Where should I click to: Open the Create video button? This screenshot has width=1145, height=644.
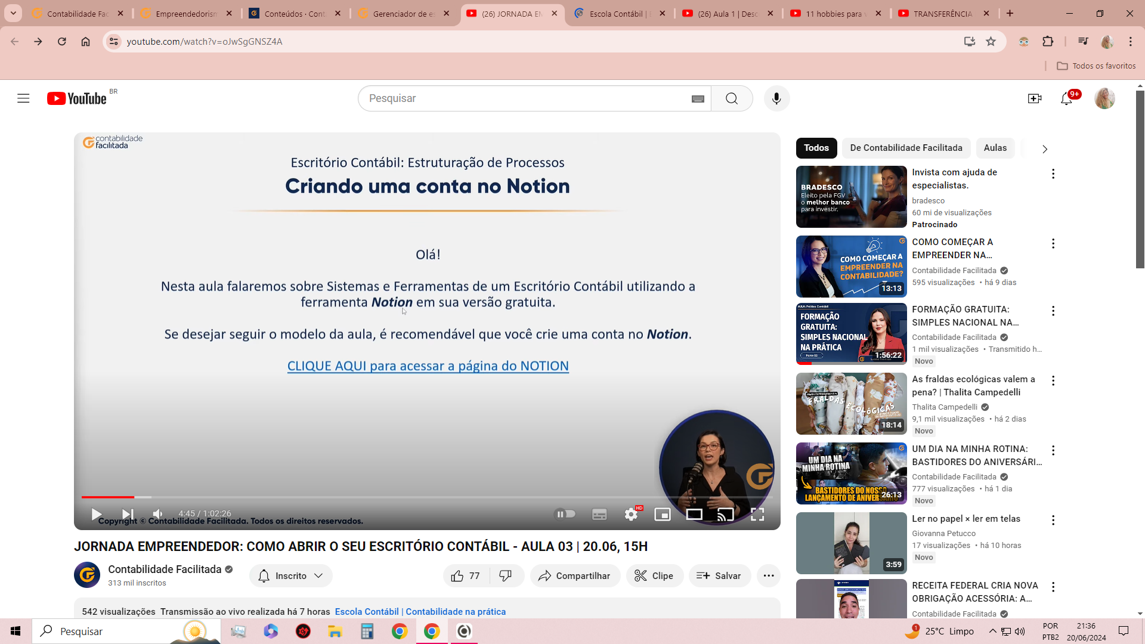[x=1035, y=98]
